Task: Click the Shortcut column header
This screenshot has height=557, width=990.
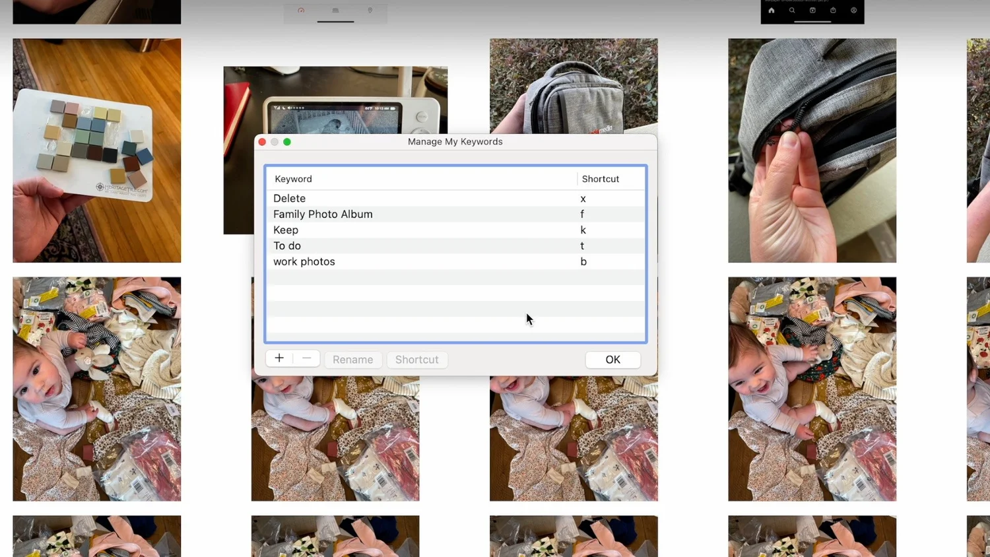Action: [600, 179]
